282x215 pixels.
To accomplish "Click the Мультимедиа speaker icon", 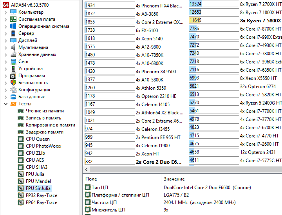I will pos(13,47).
